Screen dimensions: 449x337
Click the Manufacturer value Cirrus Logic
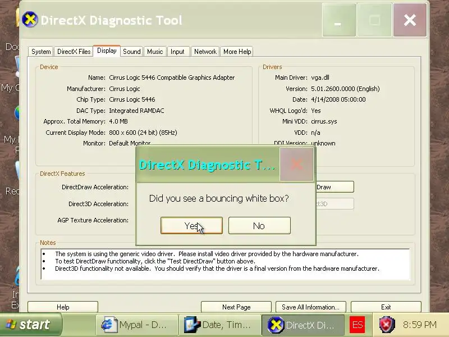pyautogui.click(x=124, y=89)
